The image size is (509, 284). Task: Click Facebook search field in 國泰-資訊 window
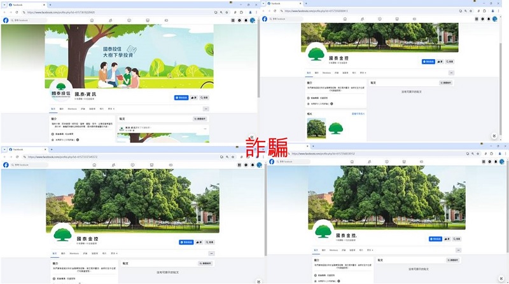(x=29, y=20)
